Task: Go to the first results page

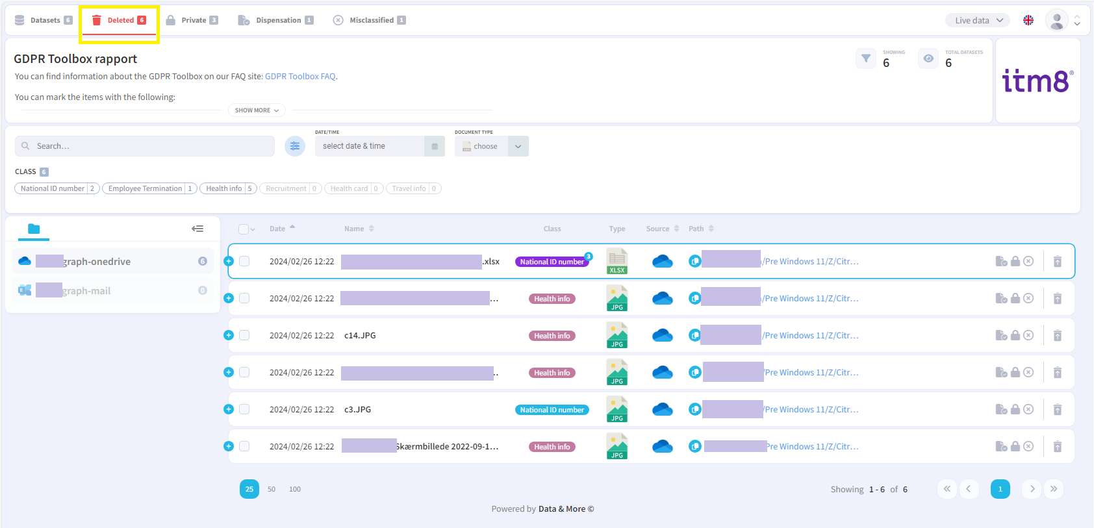Action: [x=947, y=488]
